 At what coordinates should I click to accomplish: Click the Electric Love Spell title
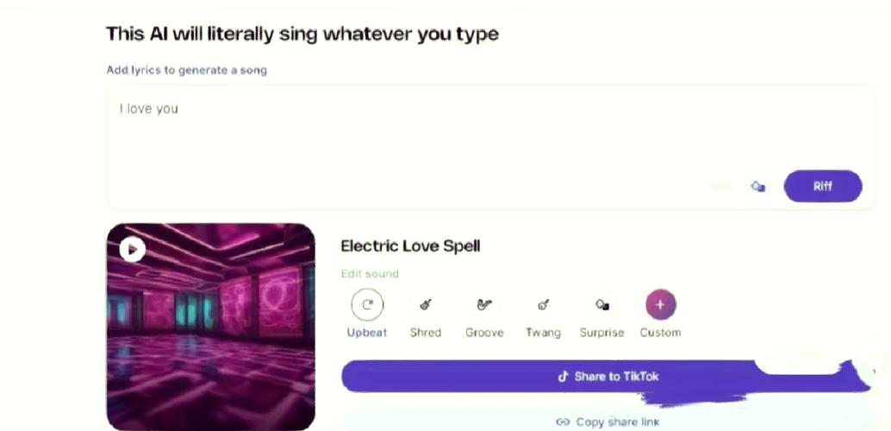click(410, 247)
